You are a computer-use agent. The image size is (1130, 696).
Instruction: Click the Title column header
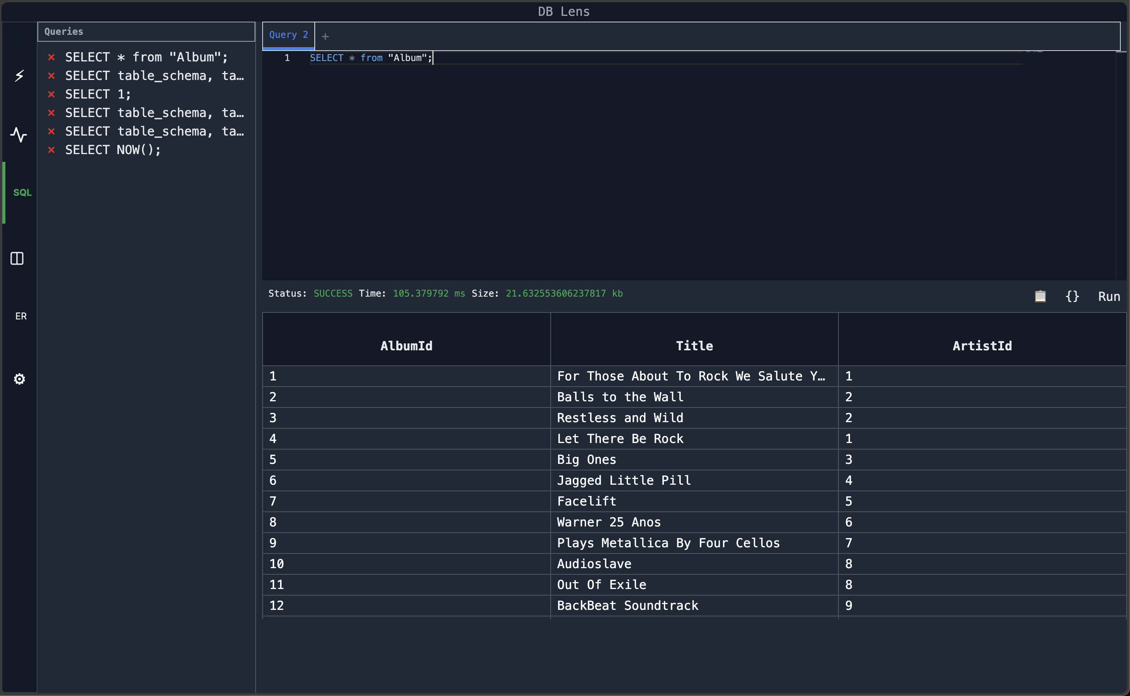[x=694, y=346]
